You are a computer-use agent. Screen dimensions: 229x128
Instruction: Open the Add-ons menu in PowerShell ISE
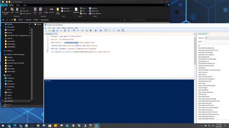pos(70,28)
